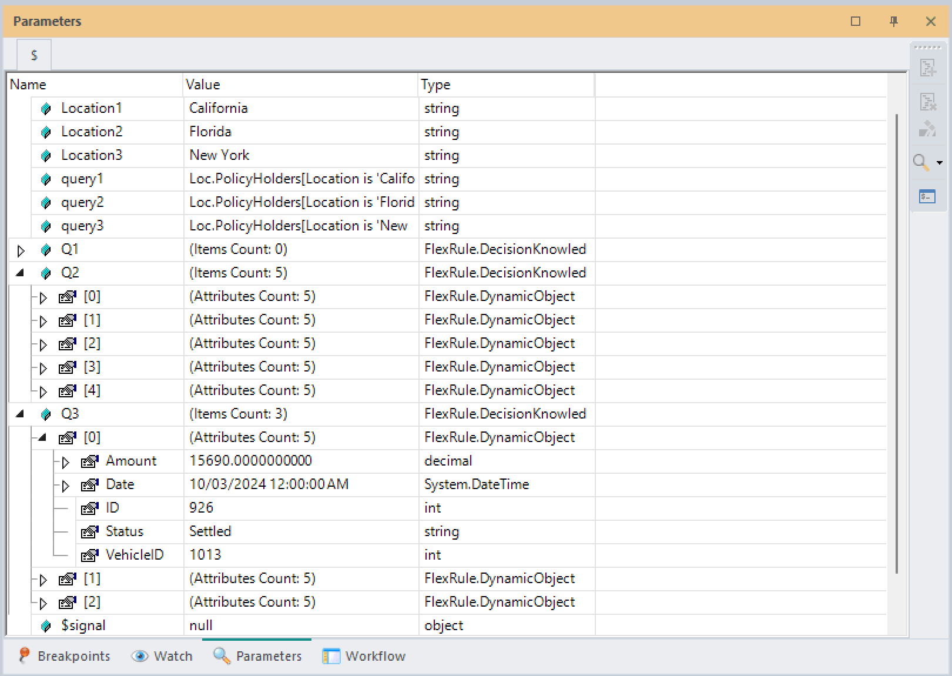Click the vertical scrollbar of the parameters list

(x=896, y=344)
